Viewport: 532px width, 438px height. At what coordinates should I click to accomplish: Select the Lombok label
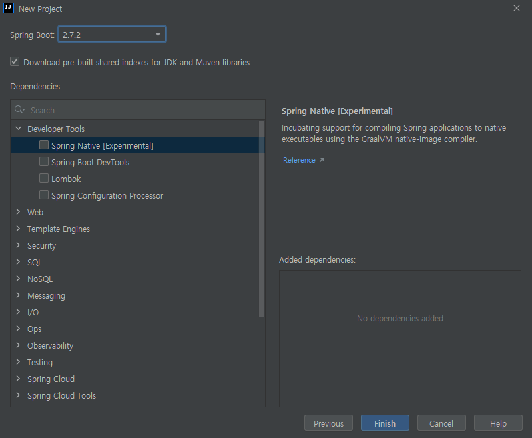coord(66,179)
